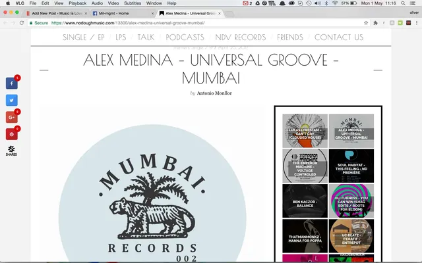Go to SINGLE / EP section

(84, 37)
